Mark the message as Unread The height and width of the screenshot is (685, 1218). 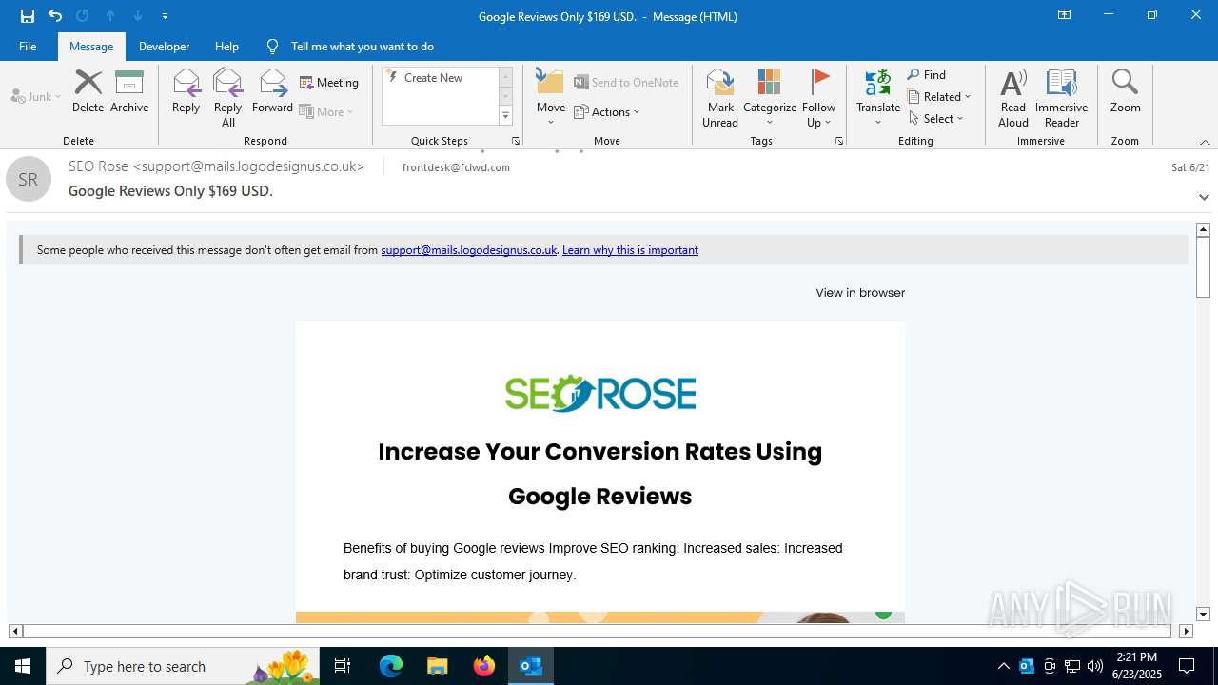720,97
